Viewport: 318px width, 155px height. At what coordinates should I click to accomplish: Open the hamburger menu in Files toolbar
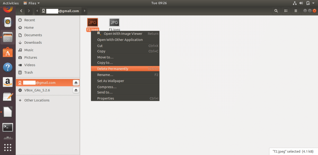[x=296, y=11]
